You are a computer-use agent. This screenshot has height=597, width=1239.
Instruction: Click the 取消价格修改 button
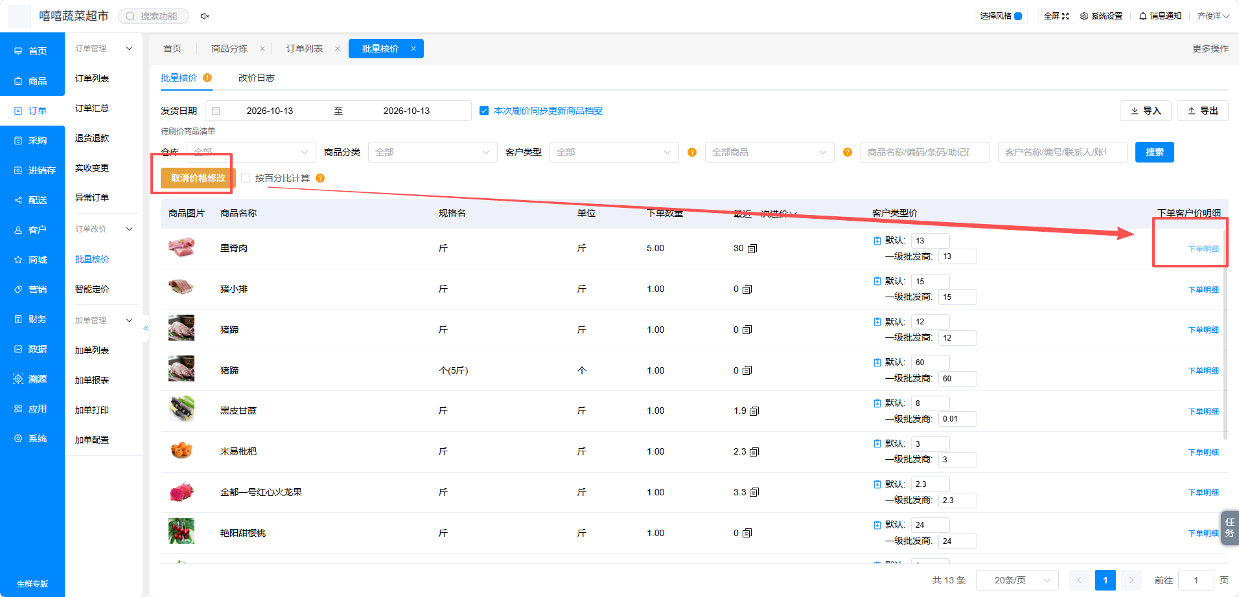tap(198, 178)
